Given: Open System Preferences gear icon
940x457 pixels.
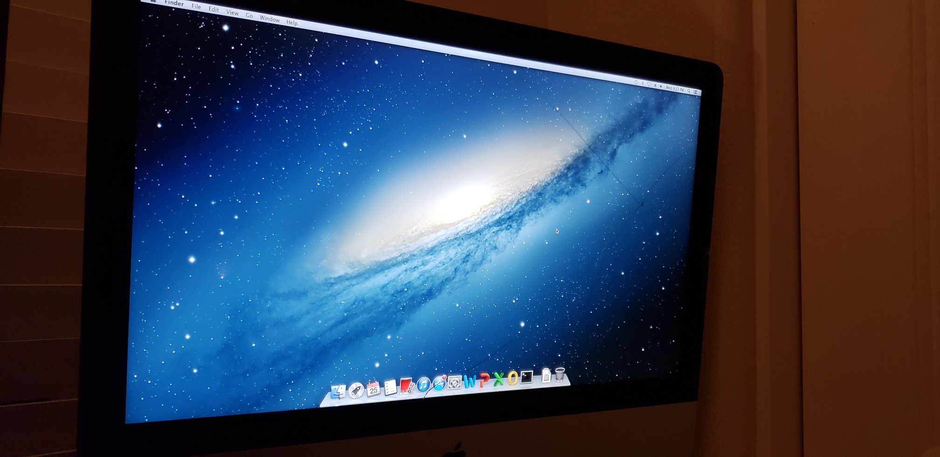Looking at the screenshot, I should (455, 382).
